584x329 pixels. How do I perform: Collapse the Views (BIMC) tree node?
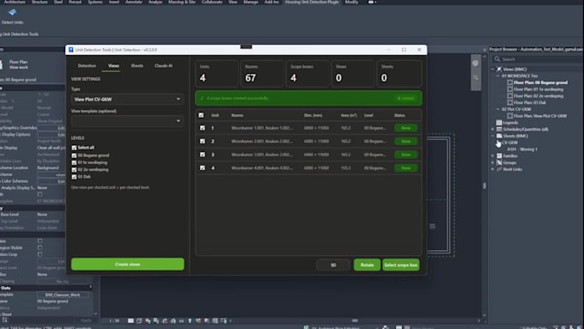point(492,70)
